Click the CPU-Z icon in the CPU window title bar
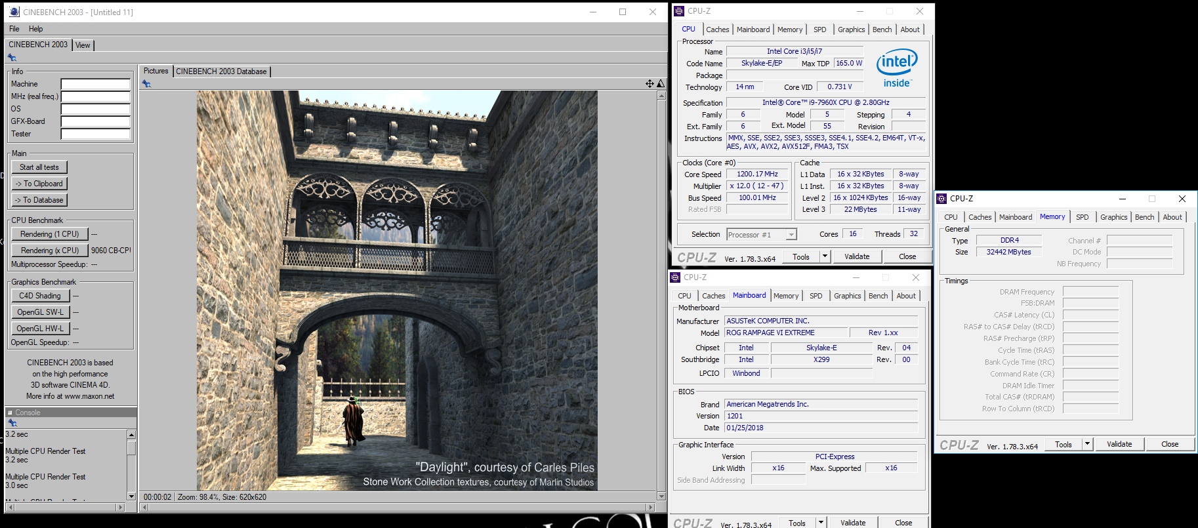This screenshot has width=1198, height=528. click(x=680, y=11)
